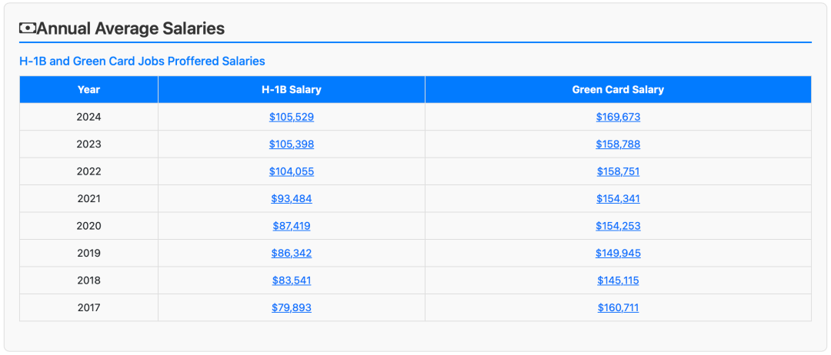
Task: Open the 2023 Green Card salary $158,788
Action: point(618,144)
